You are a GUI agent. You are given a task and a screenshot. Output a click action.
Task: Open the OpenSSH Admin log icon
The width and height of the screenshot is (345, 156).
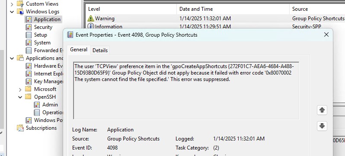point(37,105)
